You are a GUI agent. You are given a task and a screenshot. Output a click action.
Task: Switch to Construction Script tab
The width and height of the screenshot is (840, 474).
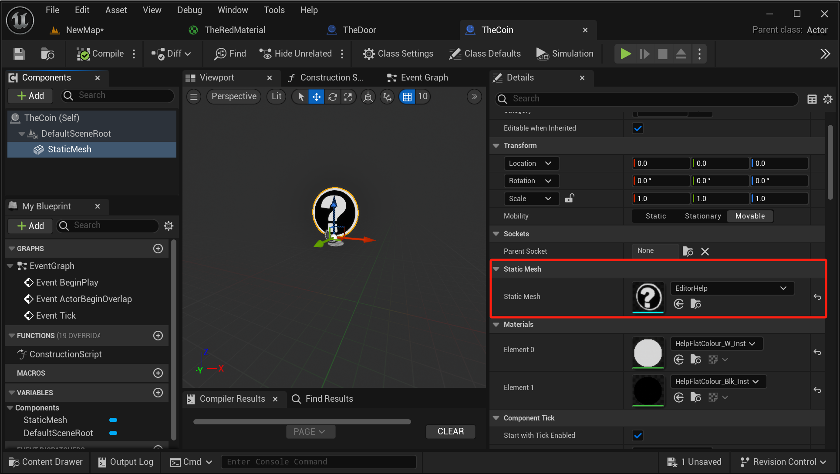coord(325,78)
